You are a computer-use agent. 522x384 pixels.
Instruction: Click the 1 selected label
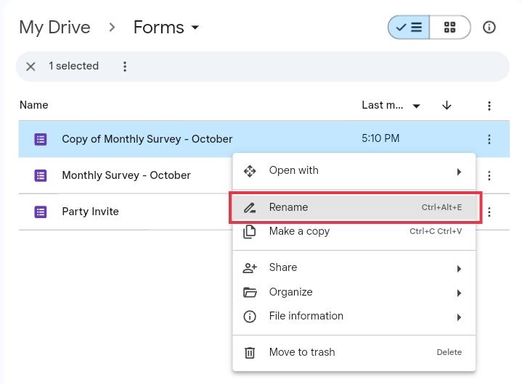click(x=74, y=66)
